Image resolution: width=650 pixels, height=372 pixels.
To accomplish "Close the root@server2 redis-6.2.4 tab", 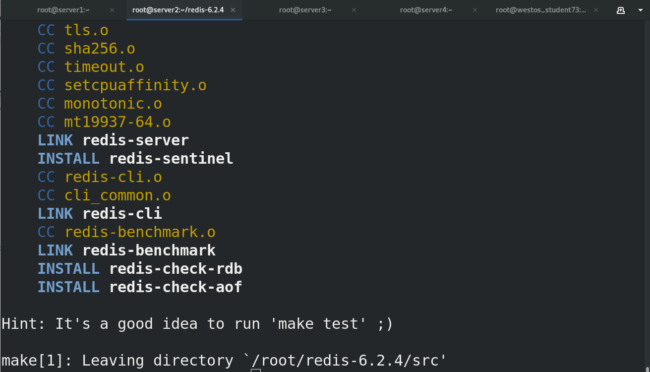I will point(233,10).
